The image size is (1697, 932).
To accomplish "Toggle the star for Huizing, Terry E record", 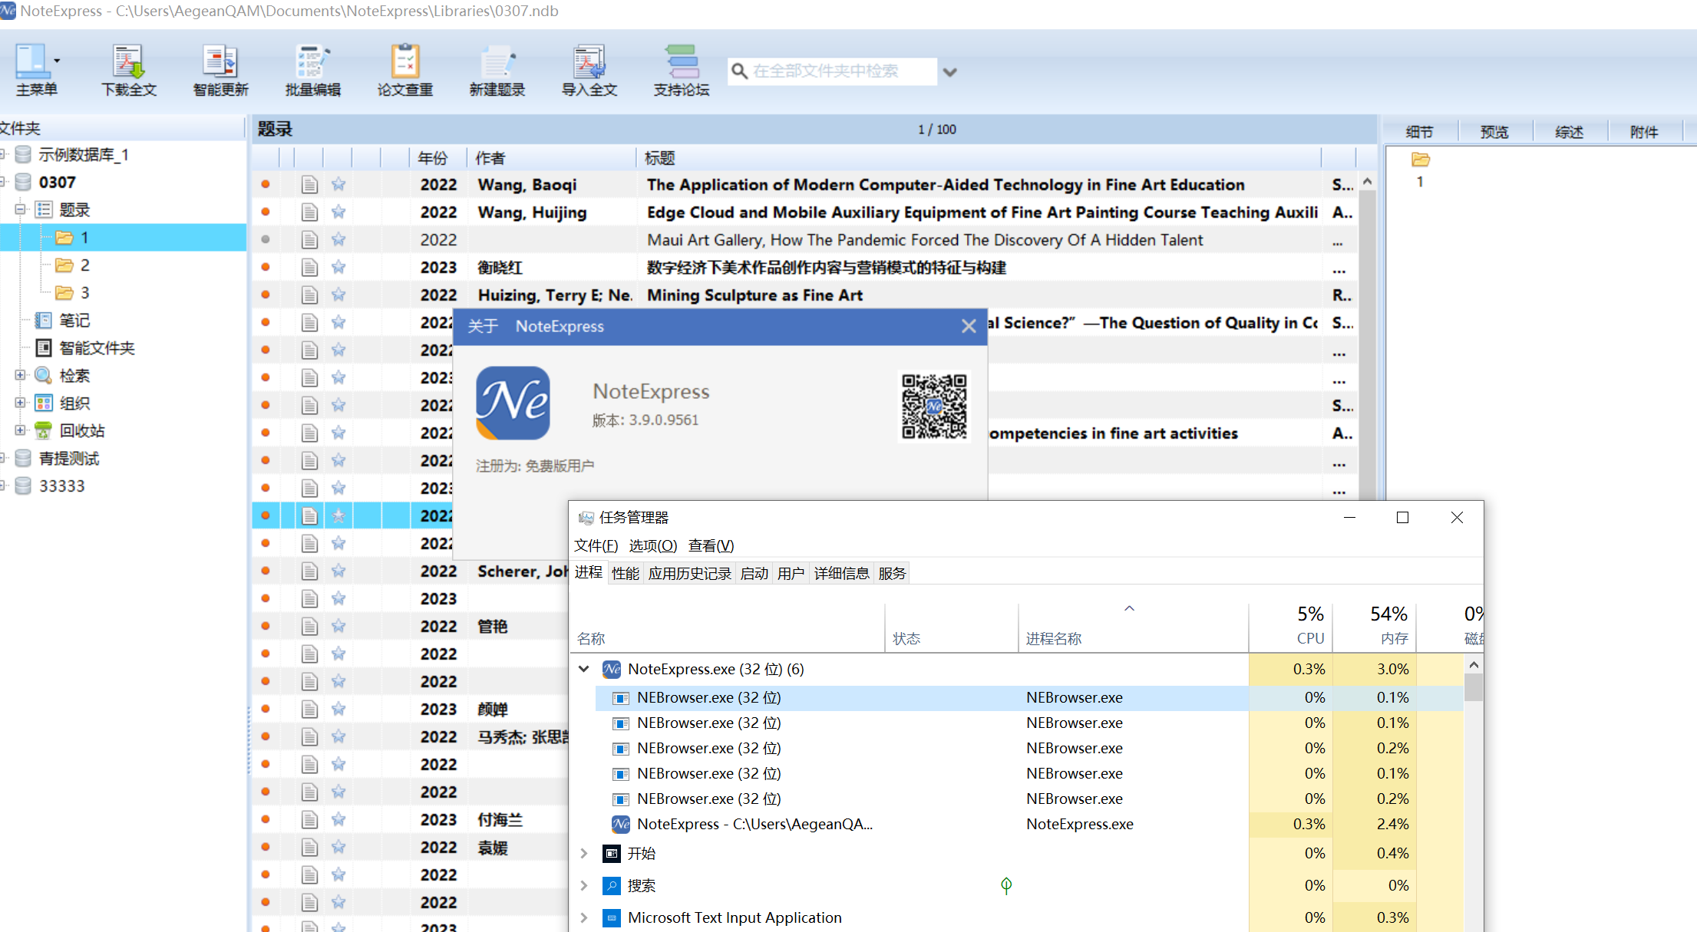I will (338, 295).
